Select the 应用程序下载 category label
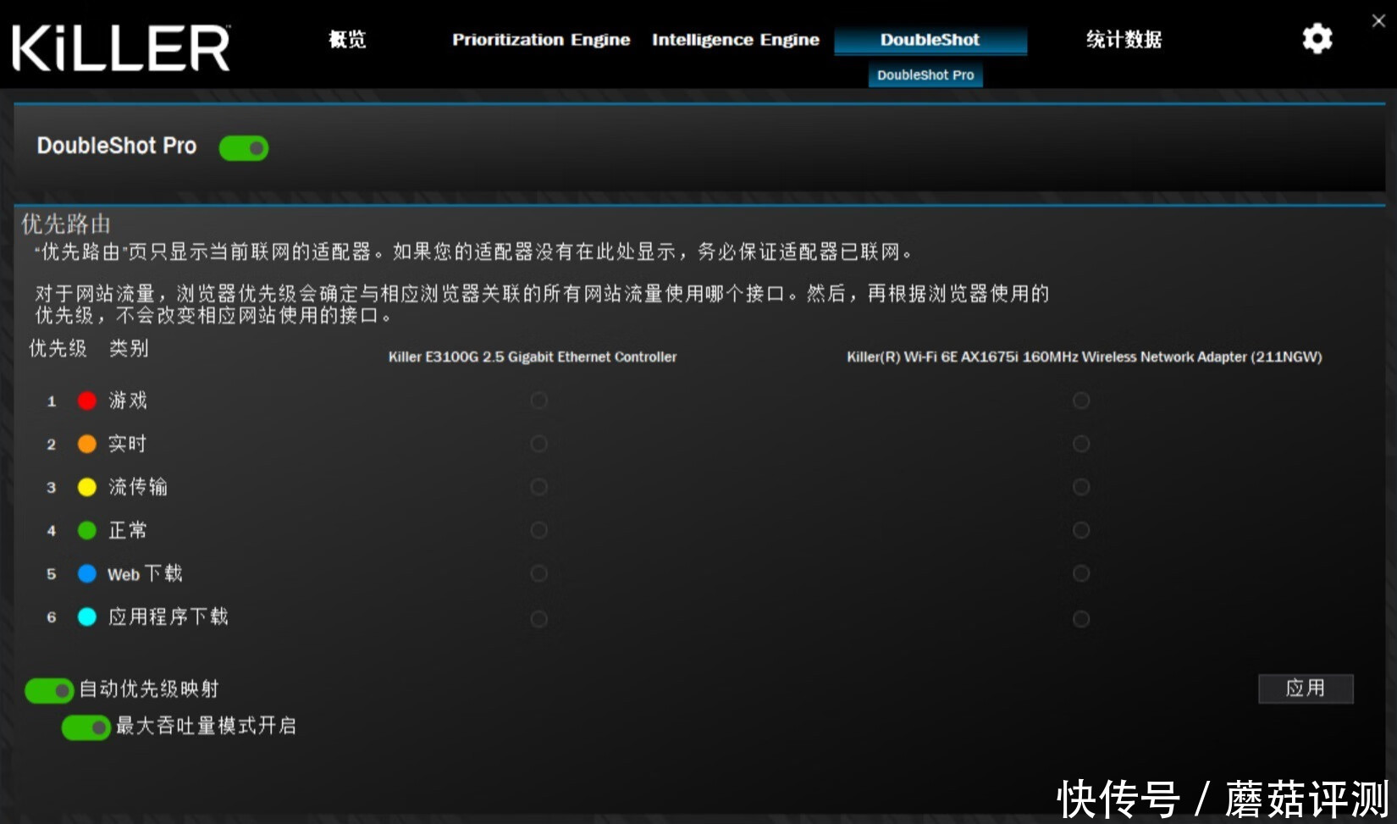Viewport: 1397px width, 824px height. pos(168,617)
